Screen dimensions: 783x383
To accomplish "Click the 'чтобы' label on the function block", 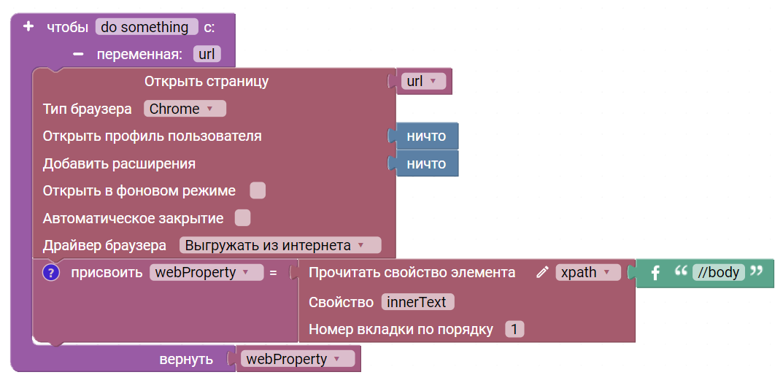I will [67, 27].
